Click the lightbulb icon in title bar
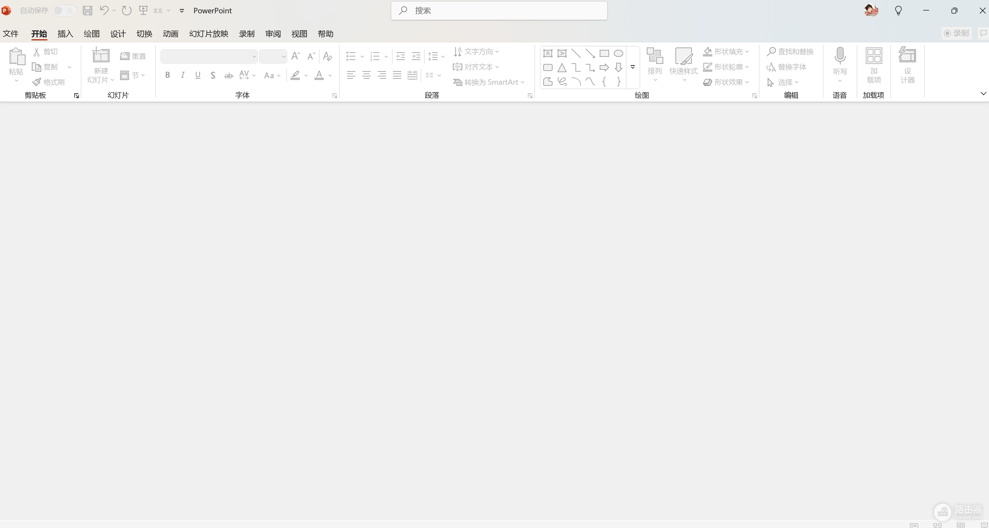The height and width of the screenshot is (528, 989). tap(898, 11)
